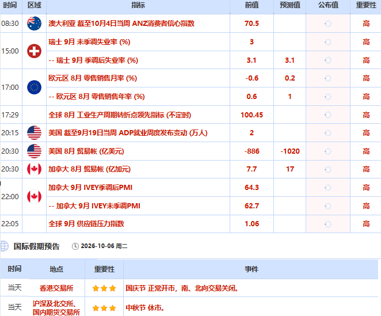Click the US flag beside 美国 8月 贸易帐
The image size is (381, 316).
(35, 151)
